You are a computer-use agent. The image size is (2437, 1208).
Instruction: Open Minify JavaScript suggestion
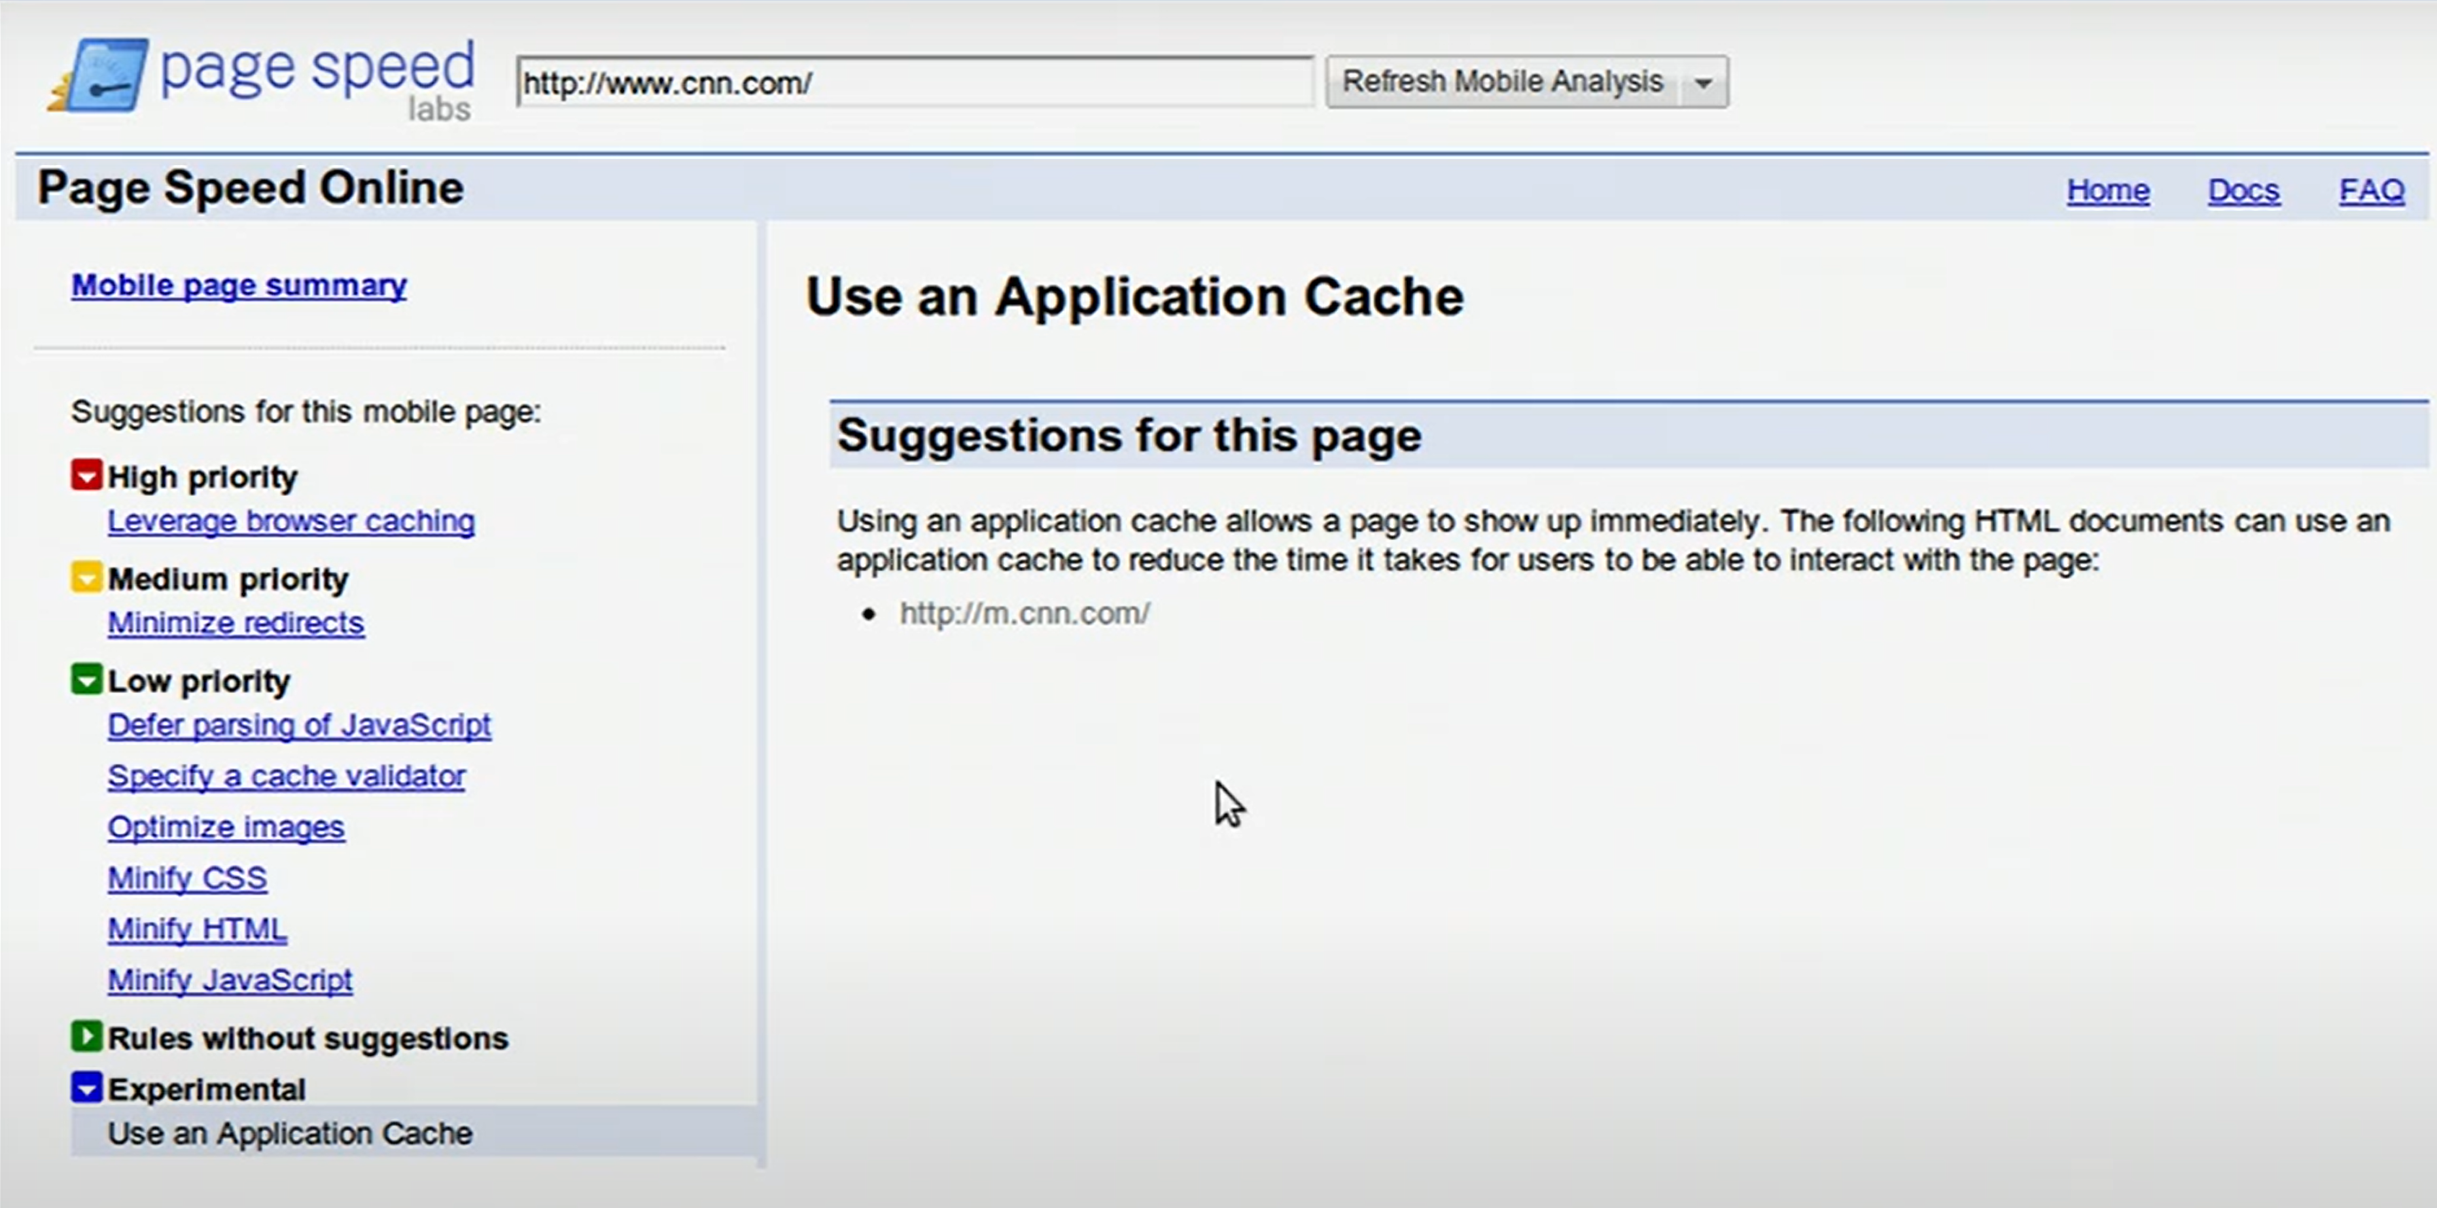click(x=230, y=980)
